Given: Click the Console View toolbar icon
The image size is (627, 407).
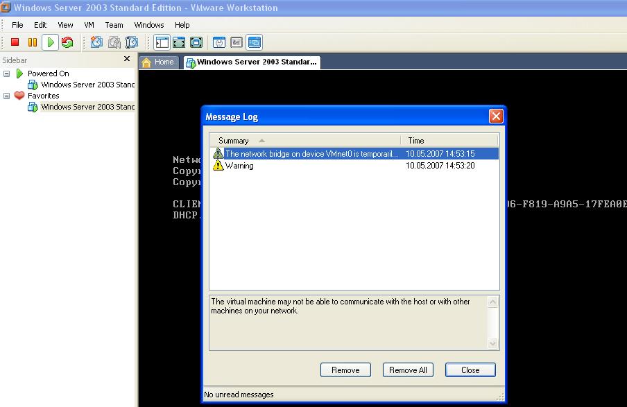Looking at the screenshot, I should pyautogui.click(x=255, y=42).
